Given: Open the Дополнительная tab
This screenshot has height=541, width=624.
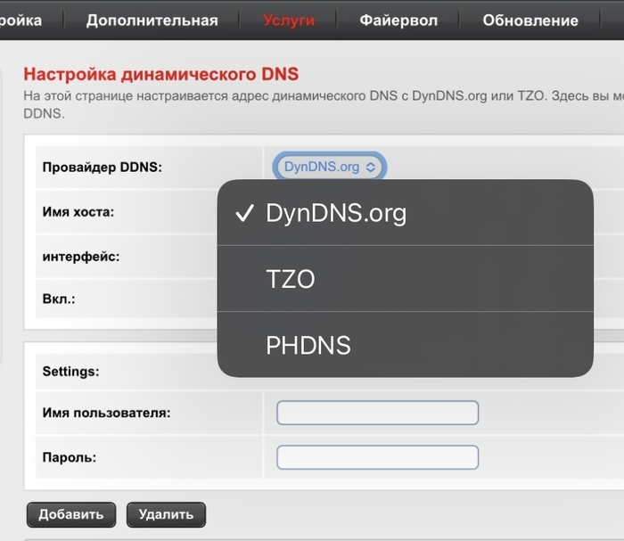Looking at the screenshot, I should point(152,20).
